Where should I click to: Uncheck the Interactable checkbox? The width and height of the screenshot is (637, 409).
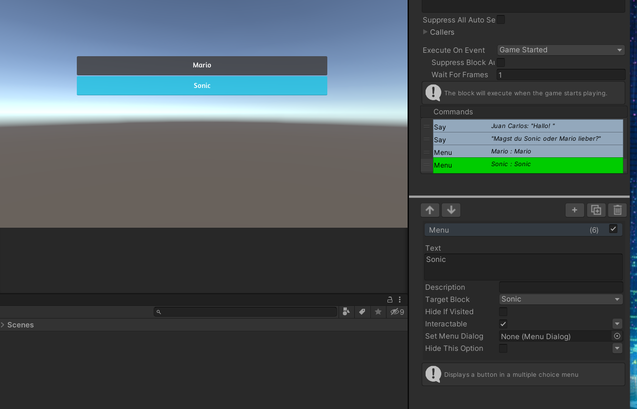[503, 324]
